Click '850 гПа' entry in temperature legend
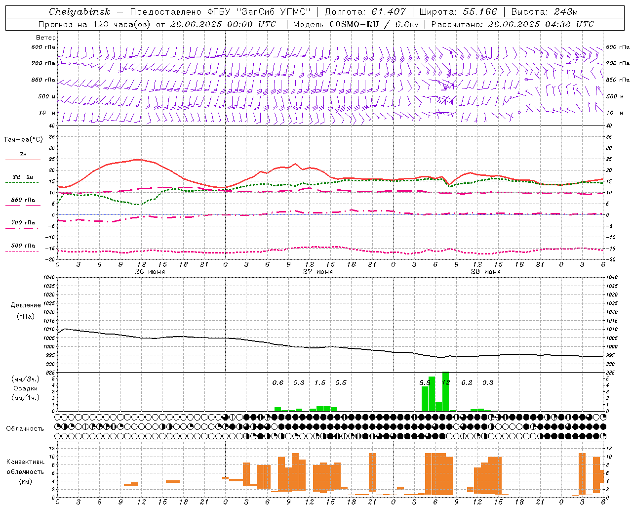This screenshot has height=506, width=632. point(23,200)
